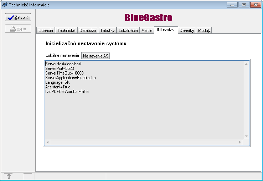Viewport: 263px width, 181px height.
Task: Go to the Lokalizácia tab
Action: point(128,31)
